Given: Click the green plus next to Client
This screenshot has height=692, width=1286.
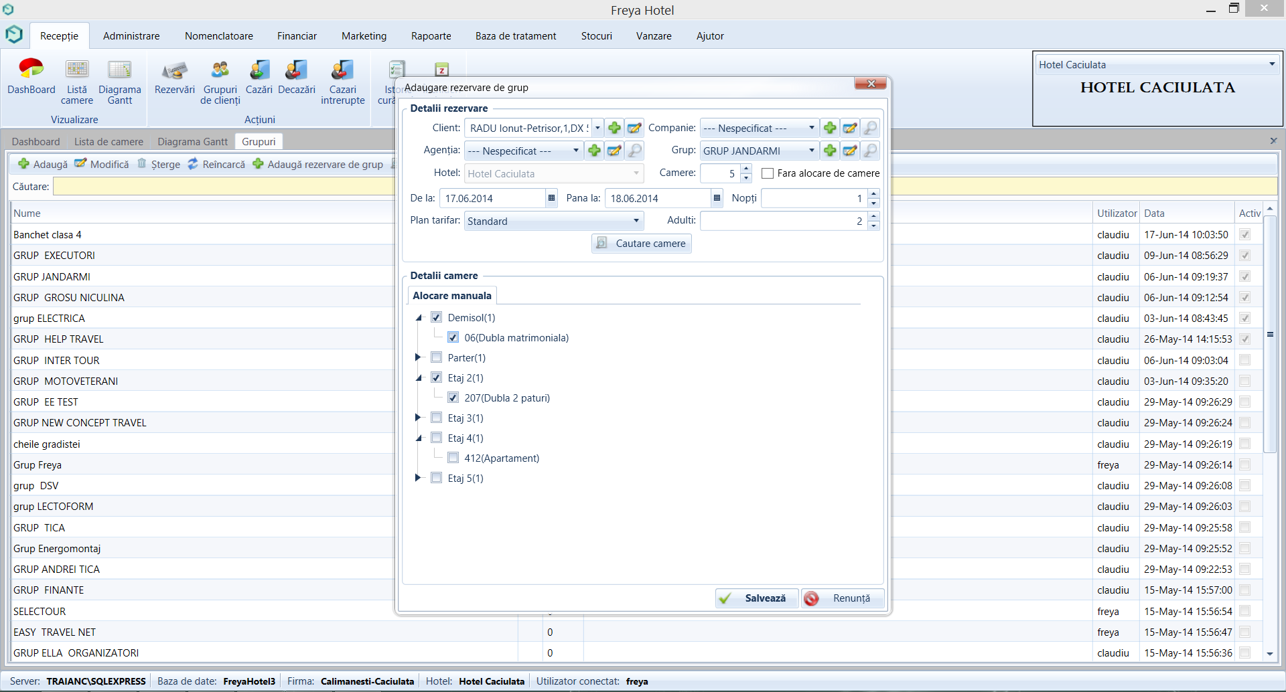Looking at the screenshot, I should coord(614,128).
